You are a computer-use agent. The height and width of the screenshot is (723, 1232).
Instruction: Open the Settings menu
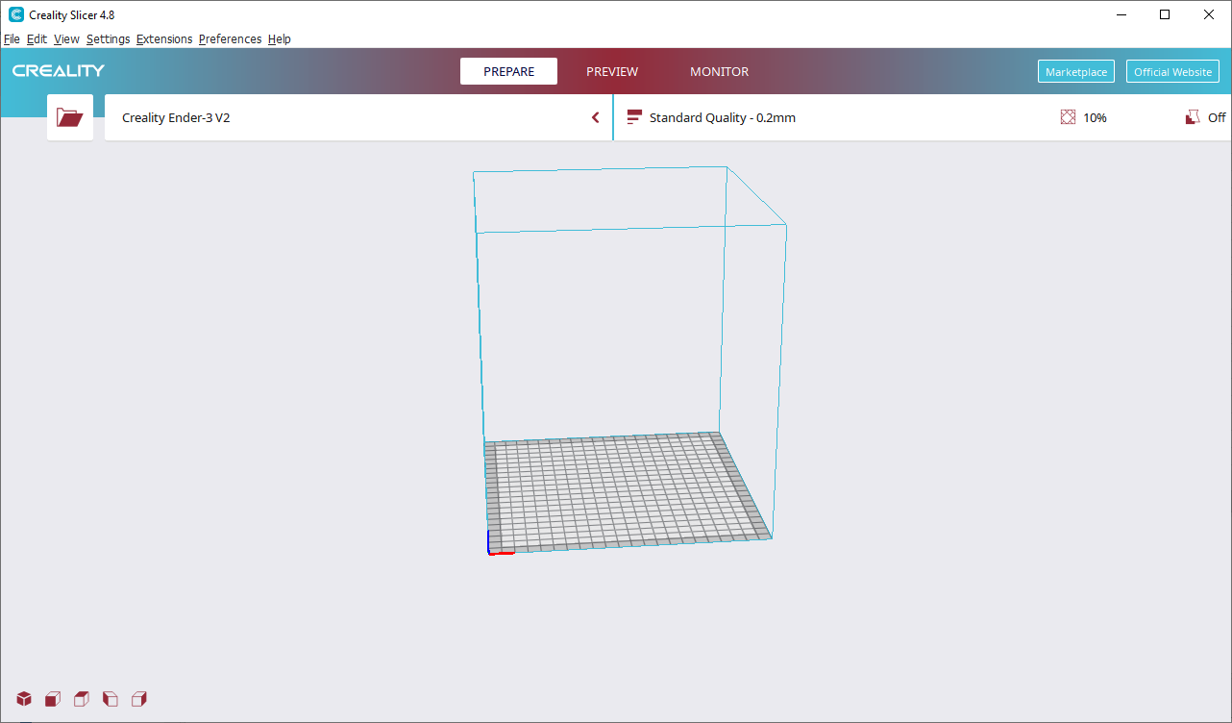point(108,39)
